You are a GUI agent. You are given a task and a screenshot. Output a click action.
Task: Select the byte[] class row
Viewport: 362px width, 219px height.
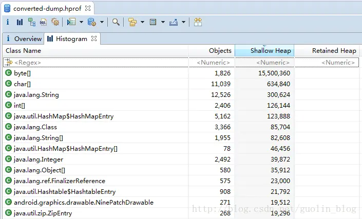point(181,73)
